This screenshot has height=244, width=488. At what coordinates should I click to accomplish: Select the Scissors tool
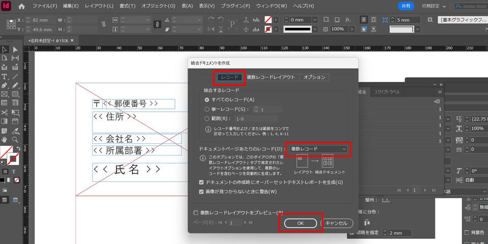[4, 112]
